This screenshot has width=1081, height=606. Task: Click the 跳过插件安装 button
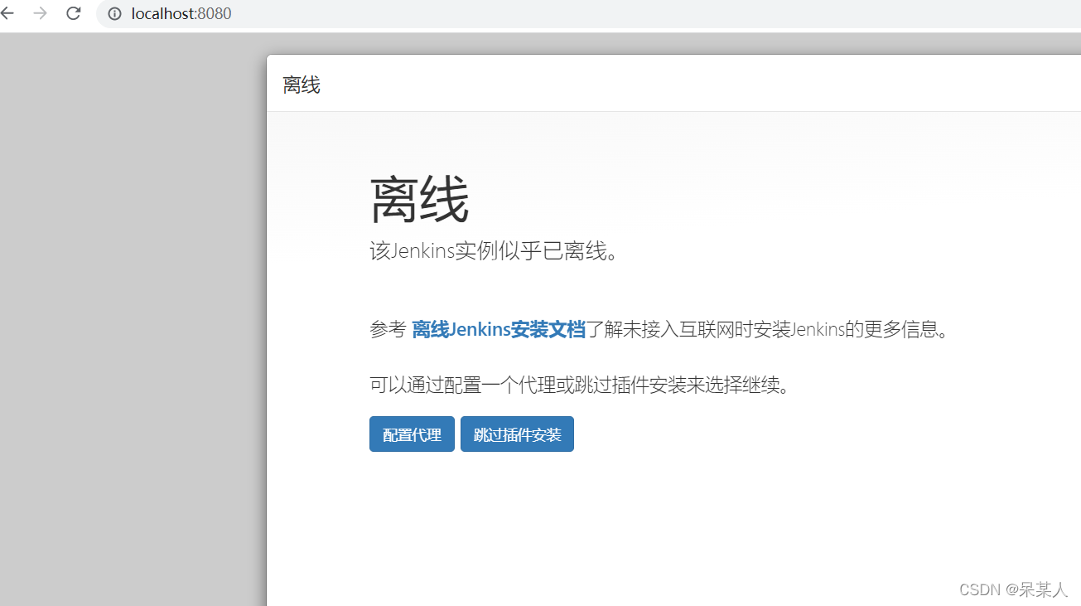pos(517,434)
